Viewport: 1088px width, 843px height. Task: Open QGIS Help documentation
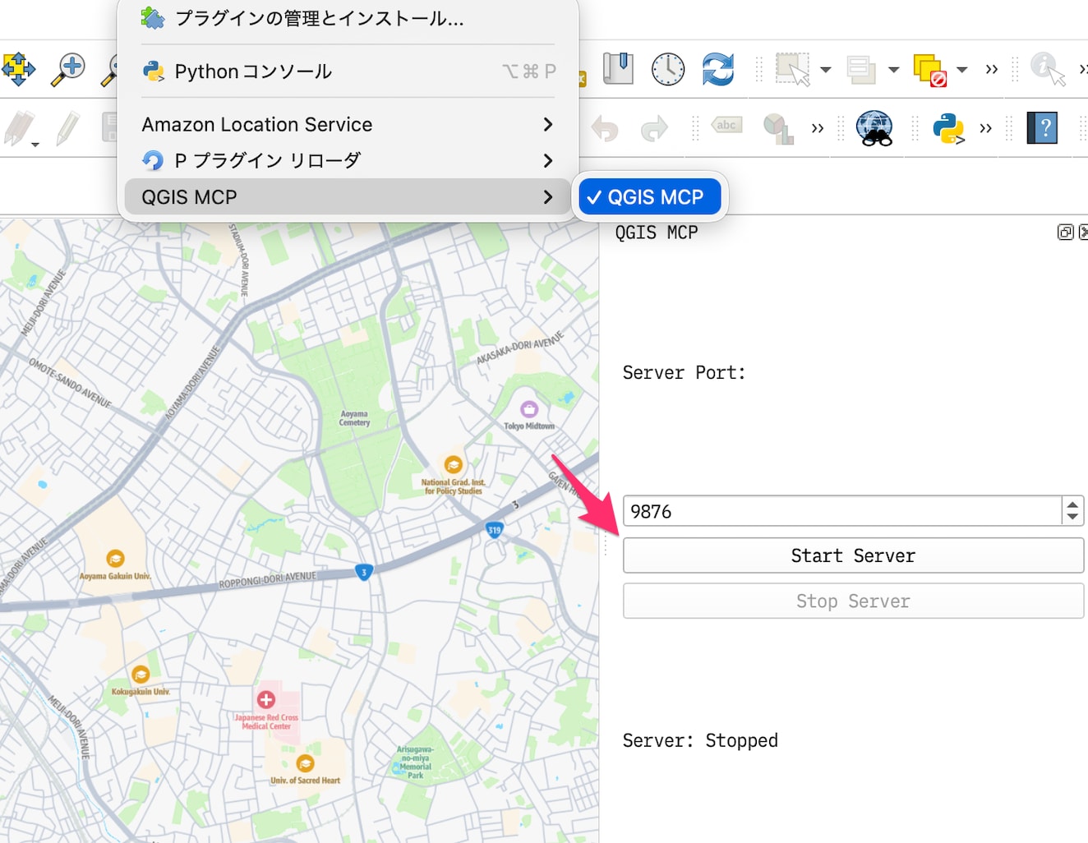point(1042,128)
